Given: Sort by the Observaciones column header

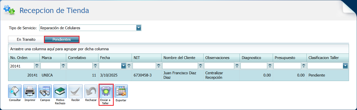Looking at the screenshot, I should tap(221, 58).
